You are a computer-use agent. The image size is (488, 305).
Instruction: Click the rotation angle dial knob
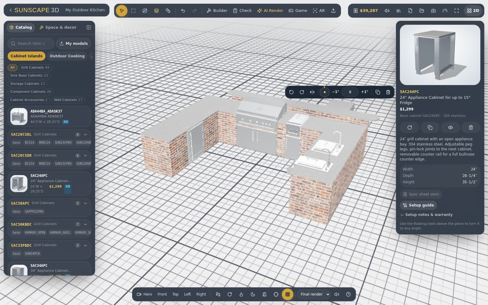click(325, 92)
